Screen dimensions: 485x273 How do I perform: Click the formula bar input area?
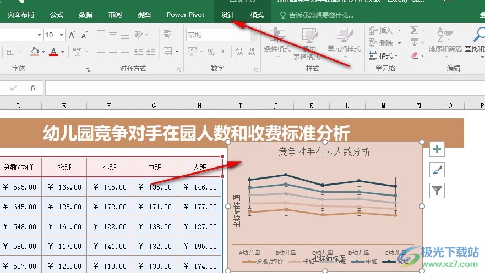coord(265,88)
